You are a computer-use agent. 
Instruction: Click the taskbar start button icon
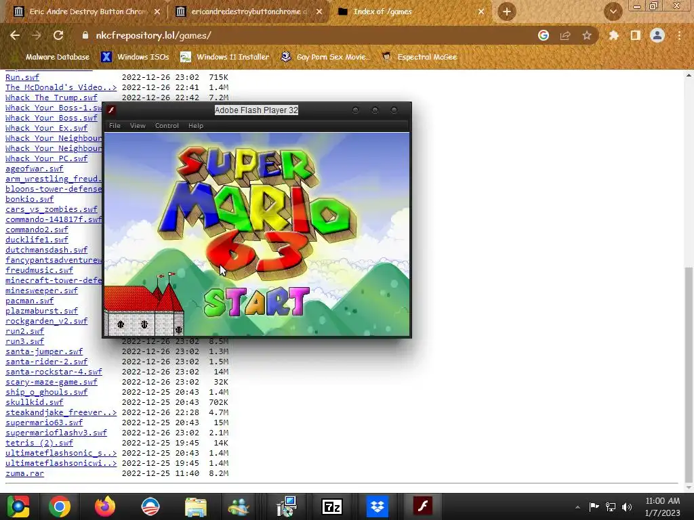[18, 506]
